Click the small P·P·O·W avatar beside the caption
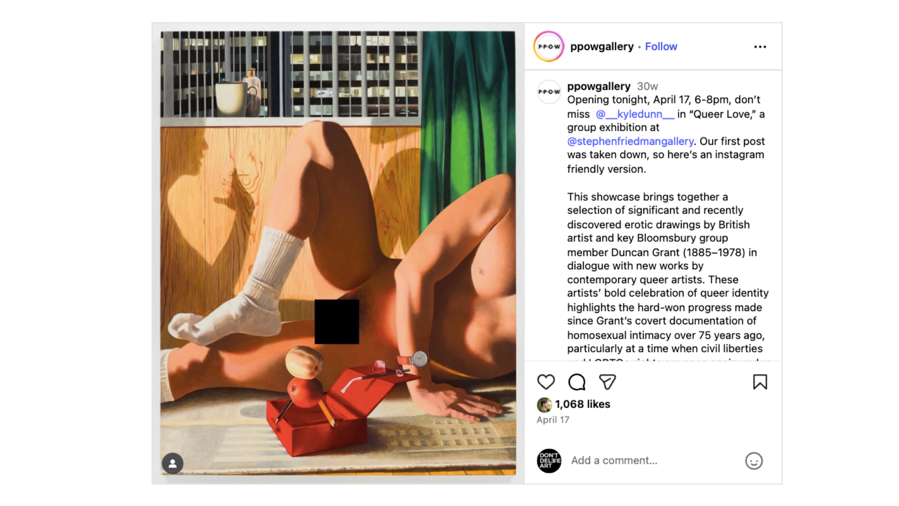Screen dimensions: 899x506 (549, 92)
